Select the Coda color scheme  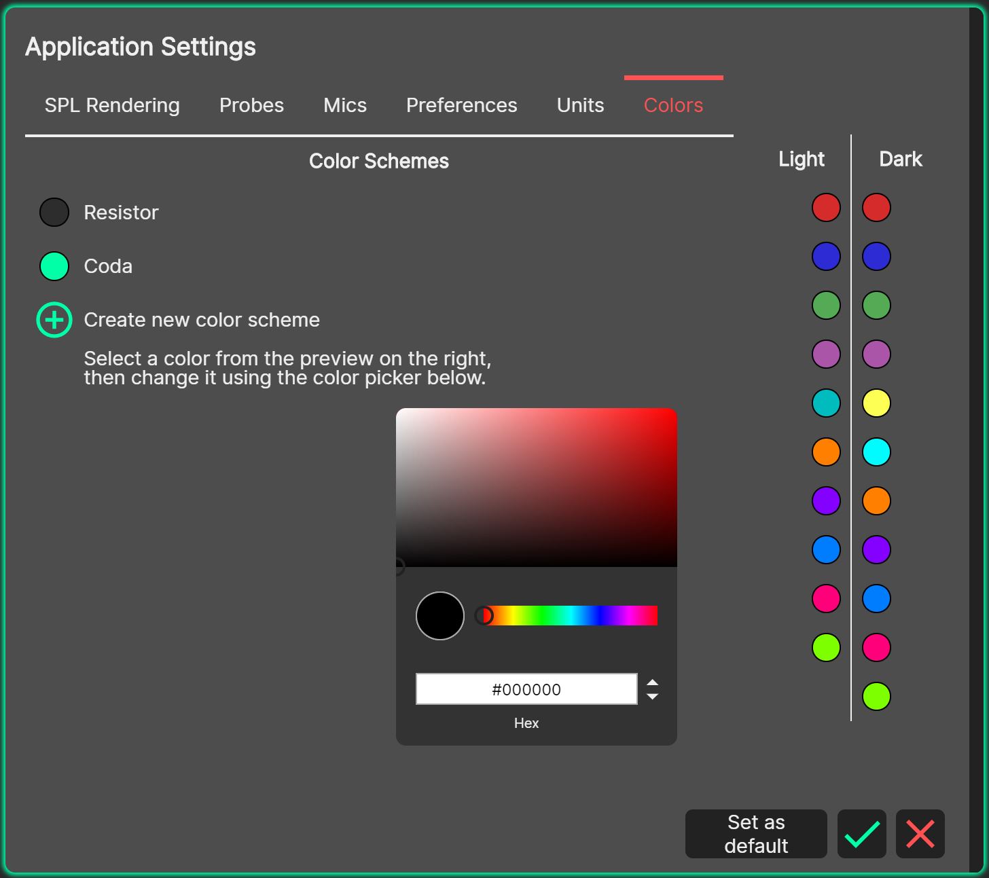tap(107, 266)
